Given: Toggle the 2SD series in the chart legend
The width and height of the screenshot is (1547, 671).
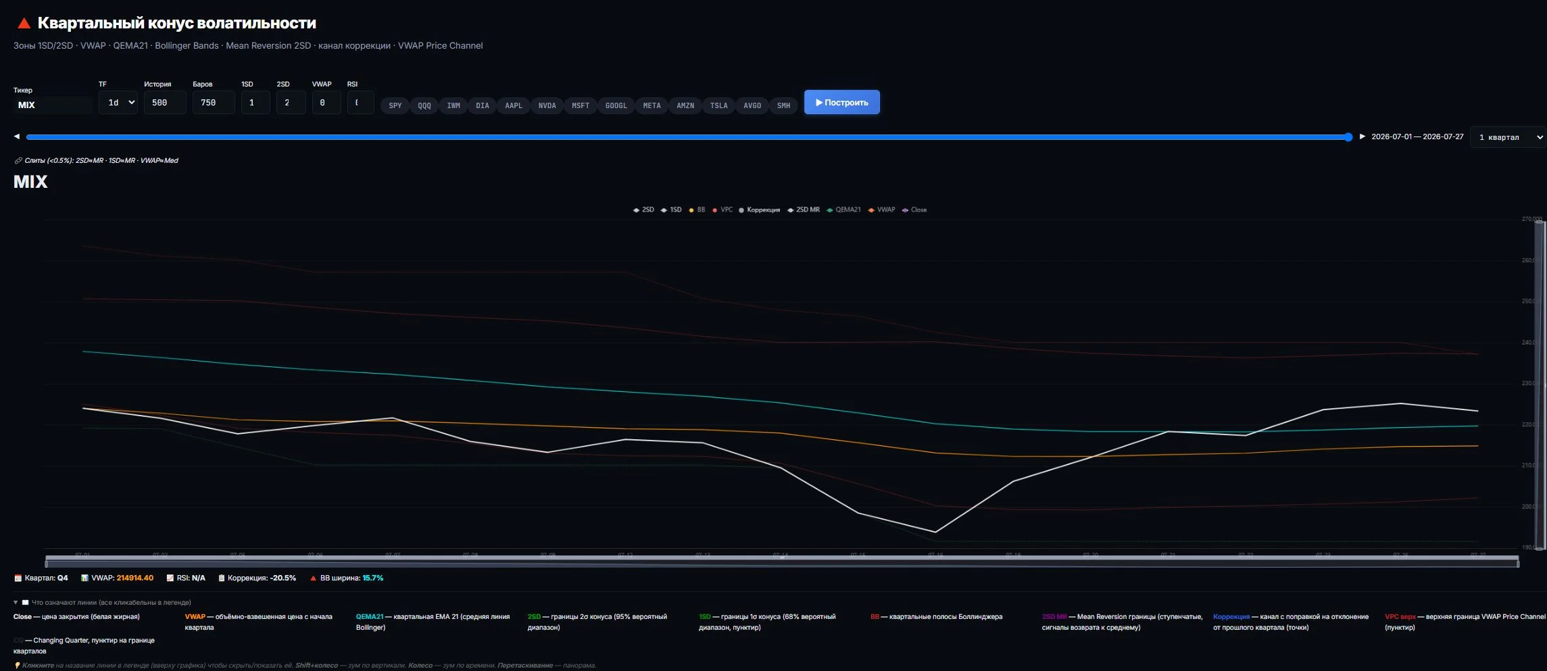Looking at the screenshot, I should pos(643,210).
